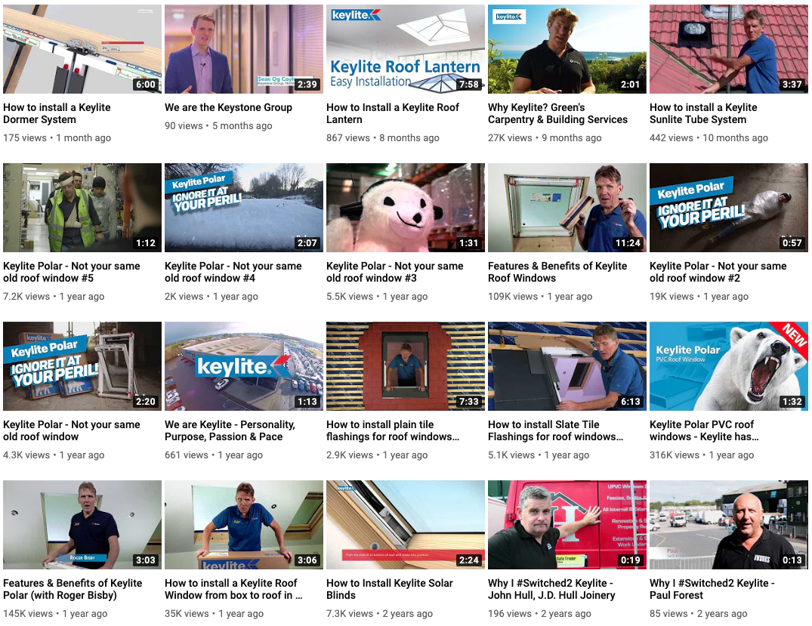
Task: Open the 'box to roof' installation thumbnail
Action: pyautogui.click(x=244, y=525)
